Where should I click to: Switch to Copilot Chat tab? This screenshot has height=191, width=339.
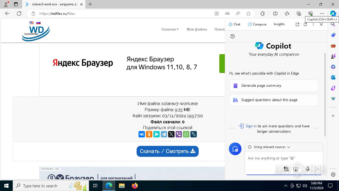click(x=234, y=24)
